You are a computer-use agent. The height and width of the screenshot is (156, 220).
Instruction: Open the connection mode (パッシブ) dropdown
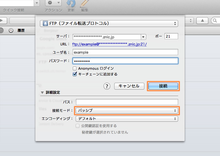[127, 110]
